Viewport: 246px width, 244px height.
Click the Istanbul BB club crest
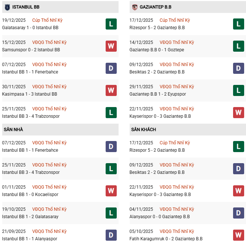7,7
